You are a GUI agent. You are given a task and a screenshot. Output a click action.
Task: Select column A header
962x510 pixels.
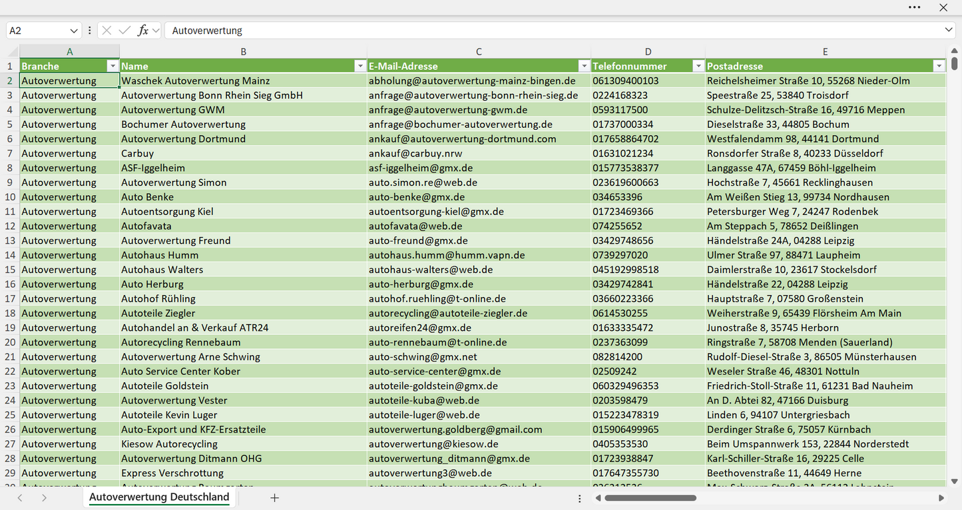pyautogui.click(x=70, y=51)
